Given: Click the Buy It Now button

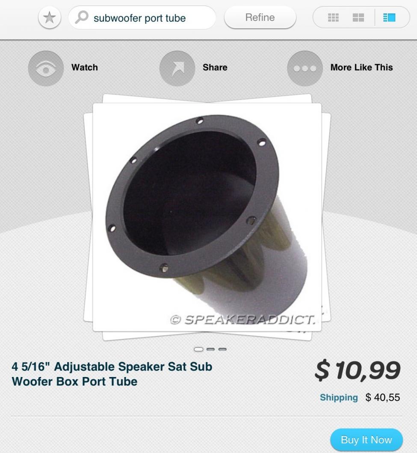Looking at the screenshot, I should (367, 440).
